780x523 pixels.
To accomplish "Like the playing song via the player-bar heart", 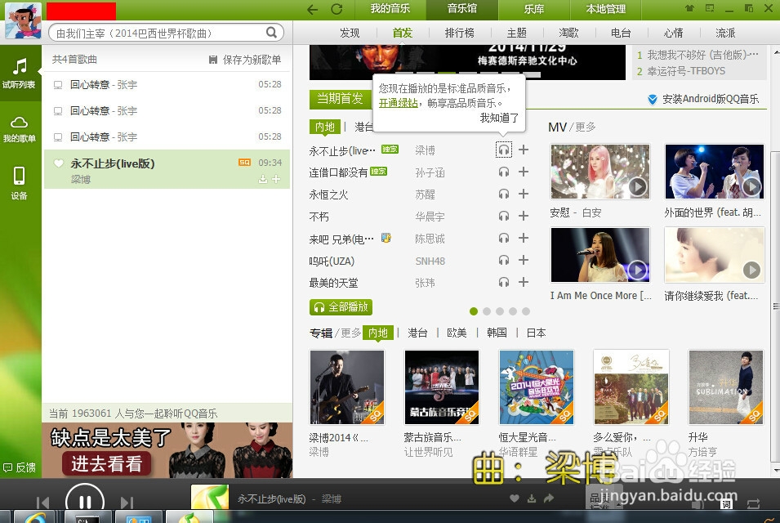I will pos(514,498).
